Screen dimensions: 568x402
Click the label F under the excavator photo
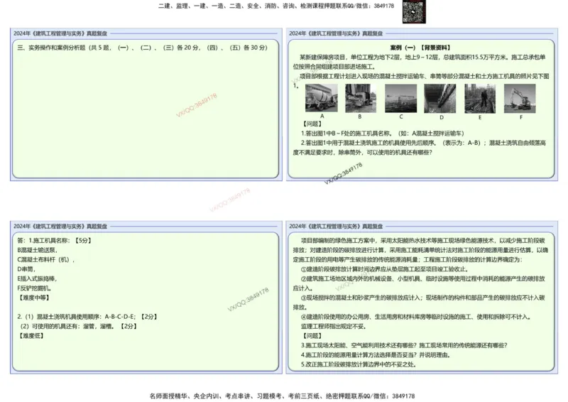(x=521, y=117)
